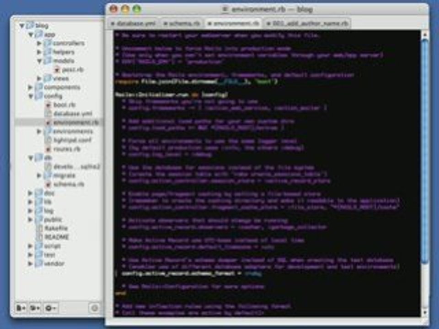Open the develo...sqlite2 database file
Image resolution: width=439 pixels, height=329 pixels.
76,167
